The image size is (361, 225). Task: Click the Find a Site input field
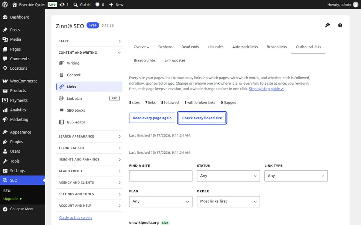click(x=161, y=175)
